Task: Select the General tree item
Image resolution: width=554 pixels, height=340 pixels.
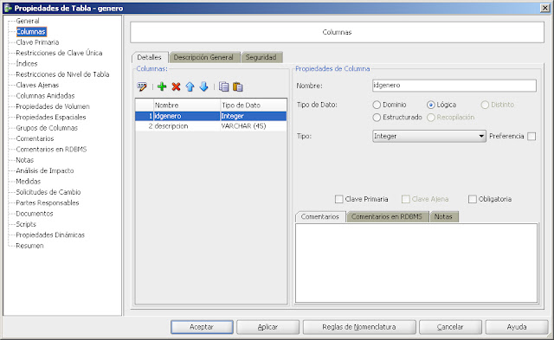Action: pyautogui.click(x=28, y=21)
